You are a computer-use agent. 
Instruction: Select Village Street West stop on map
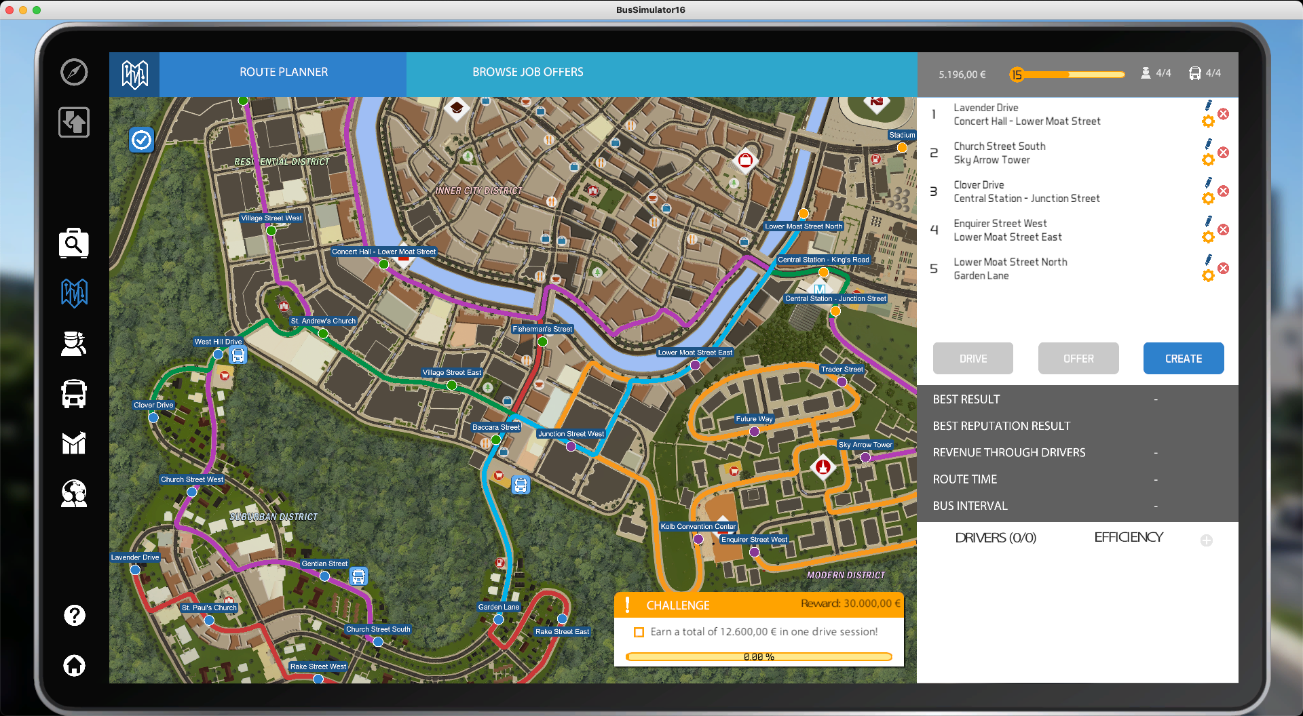tap(271, 231)
